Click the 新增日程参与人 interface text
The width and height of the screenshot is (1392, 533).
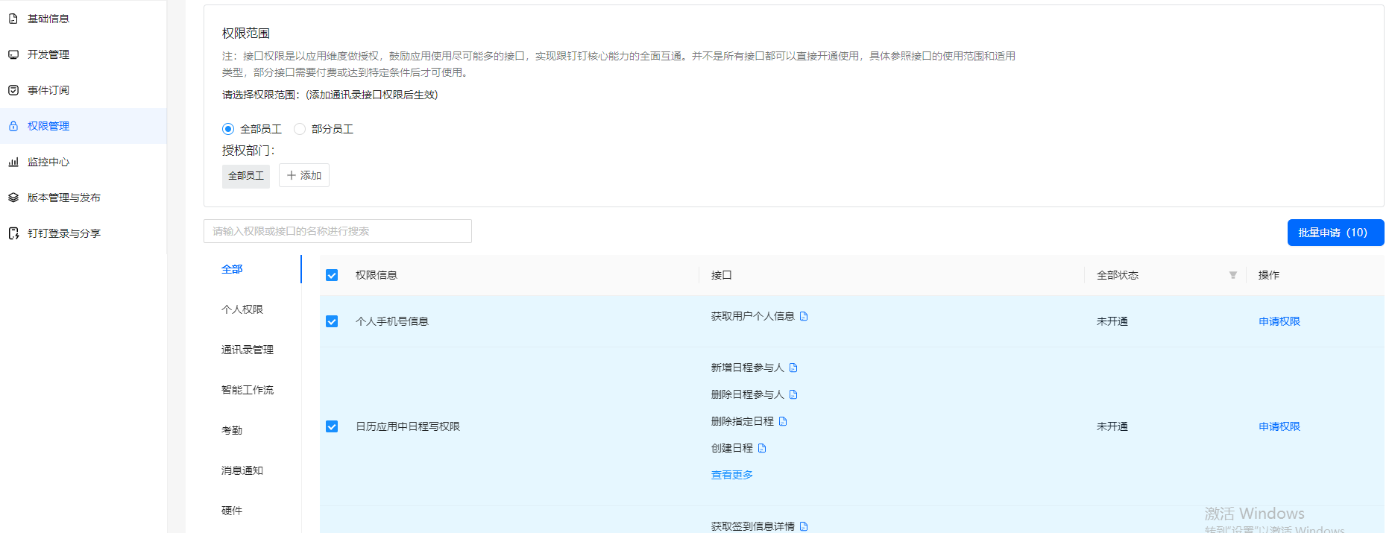pos(748,368)
